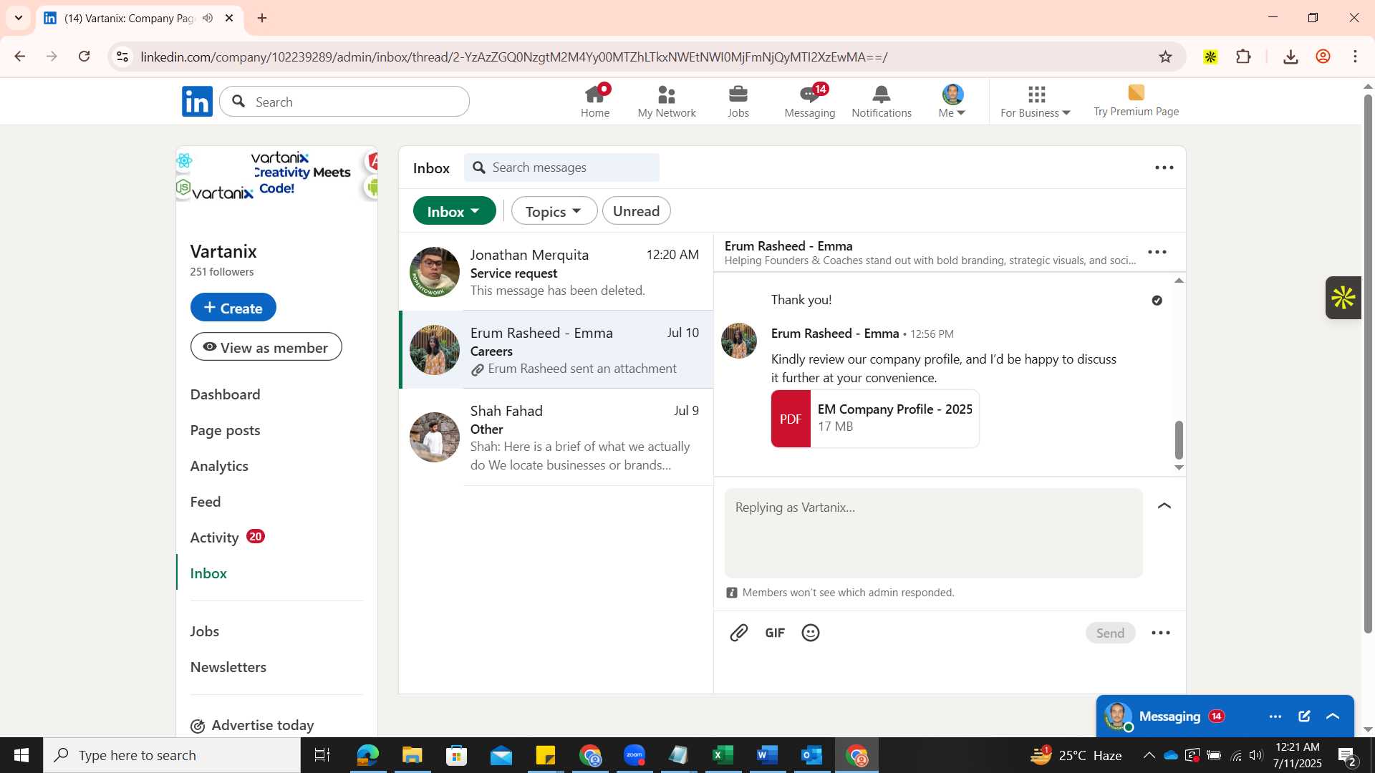Image resolution: width=1375 pixels, height=773 pixels.
Task: Open My Network page
Action: click(667, 102)
